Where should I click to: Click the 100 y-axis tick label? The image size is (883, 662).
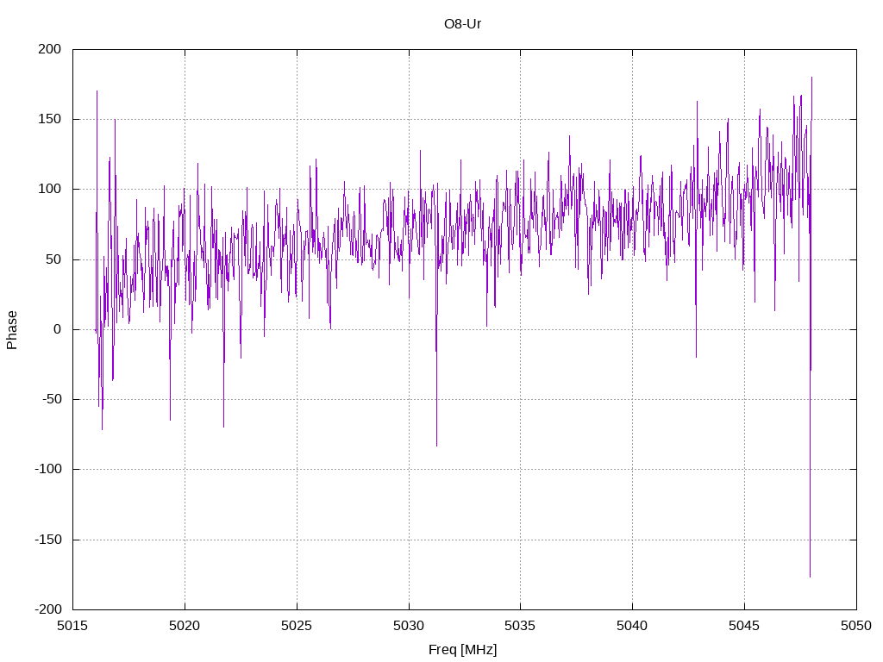pos(49,189)
